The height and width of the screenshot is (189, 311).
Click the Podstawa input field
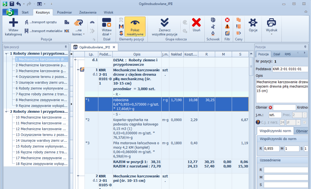(290, 69)
